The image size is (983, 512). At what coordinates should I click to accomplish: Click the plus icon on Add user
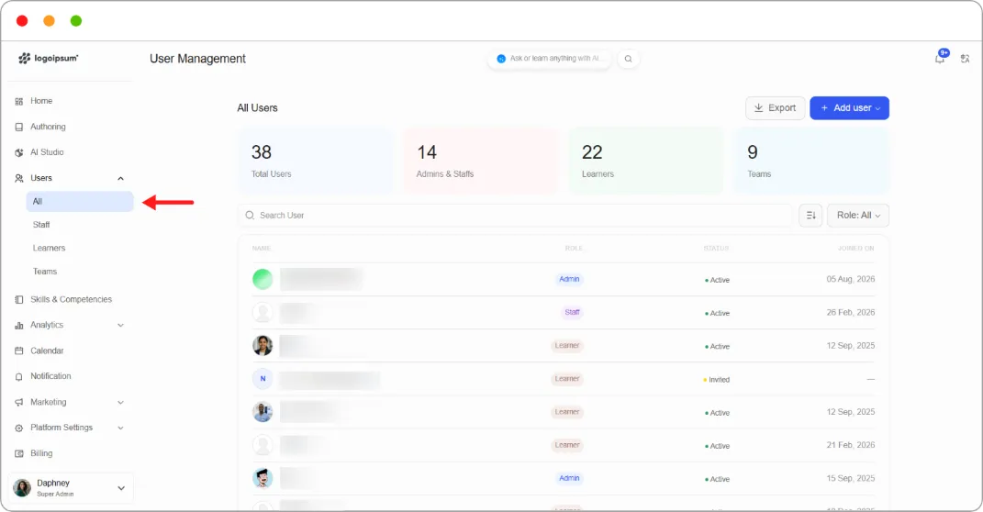pyautogui.click(x=824, y=107)
